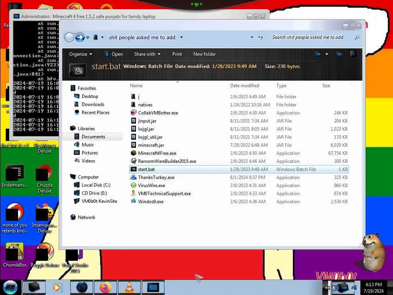The width and height of the screenshot is (393, 295).
Task: Select Insaniquarium Deluxe desktop shortcut
Action: (x=45, y=218)
